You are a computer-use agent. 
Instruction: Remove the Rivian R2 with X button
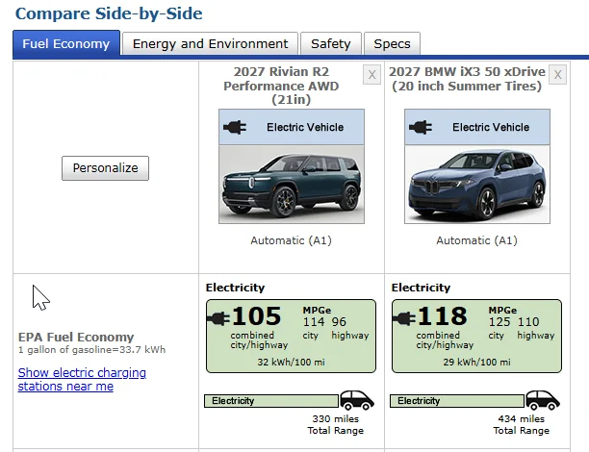[x=371, y=74]
